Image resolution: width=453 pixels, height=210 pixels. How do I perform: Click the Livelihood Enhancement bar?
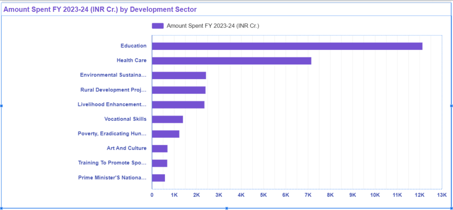point(178,105)
